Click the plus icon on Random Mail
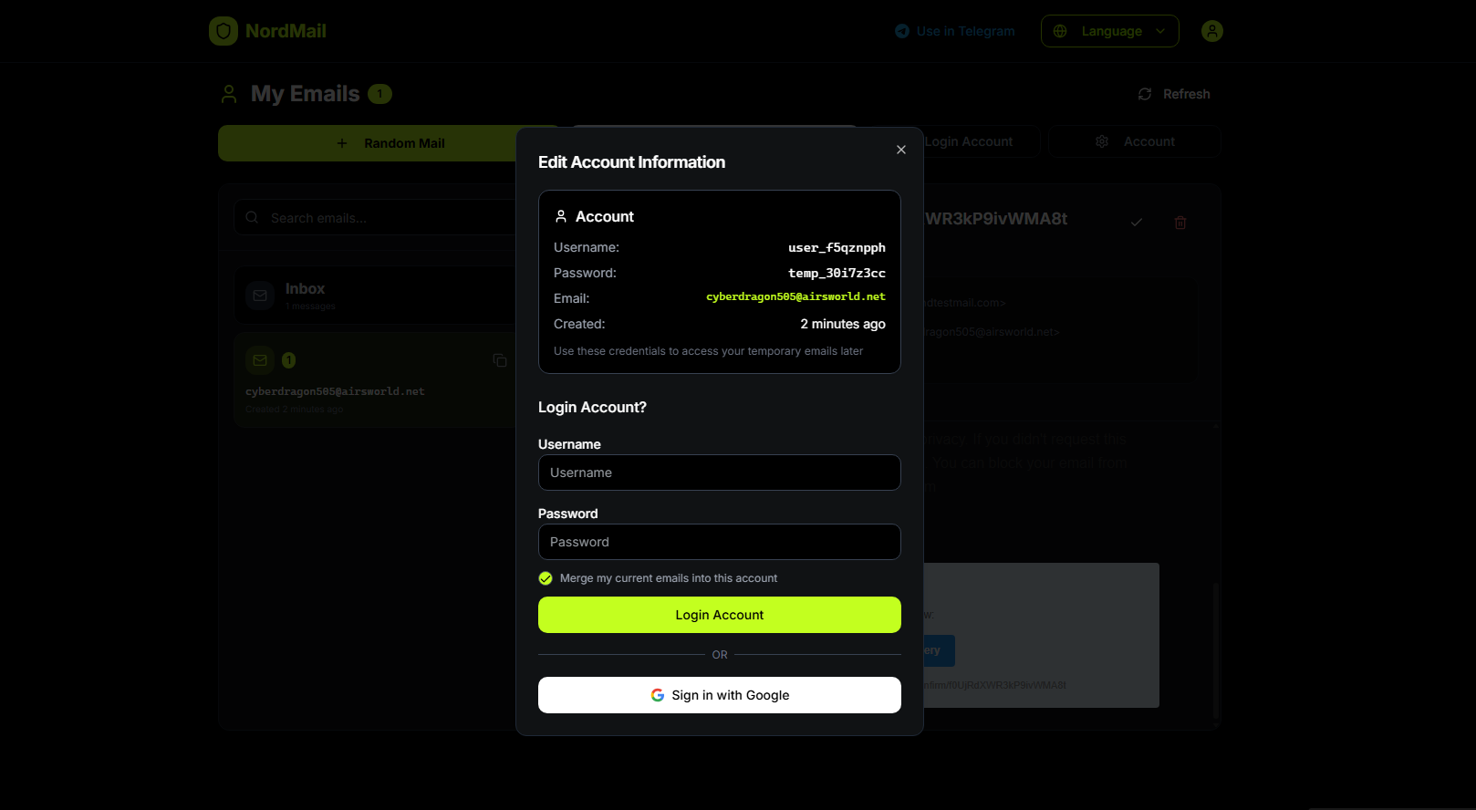Image resolution: width=1476 pixels, height=810 pixels. pos(342,143)
